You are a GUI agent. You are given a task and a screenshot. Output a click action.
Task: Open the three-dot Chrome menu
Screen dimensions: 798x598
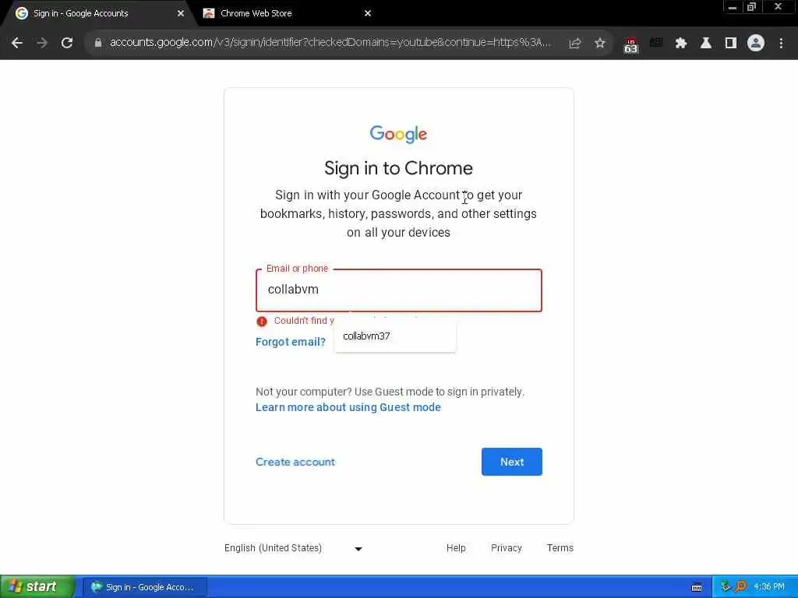781,43
